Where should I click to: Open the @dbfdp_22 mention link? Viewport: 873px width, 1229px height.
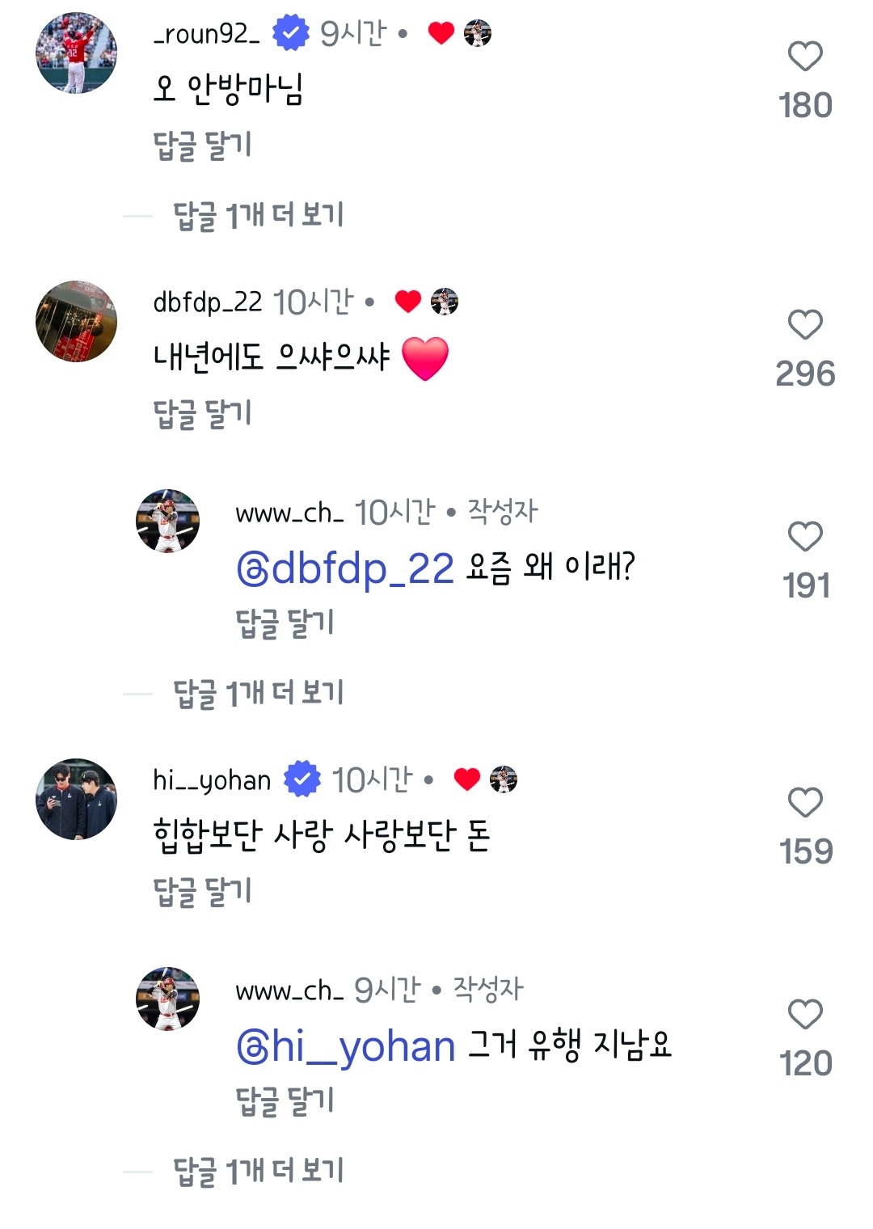(345, 569)
